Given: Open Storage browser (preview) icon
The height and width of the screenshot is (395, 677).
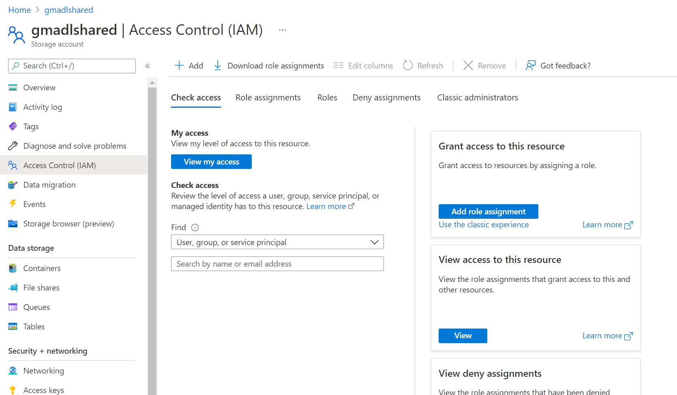Looking at the screenshot, I should tap(13, 224).
